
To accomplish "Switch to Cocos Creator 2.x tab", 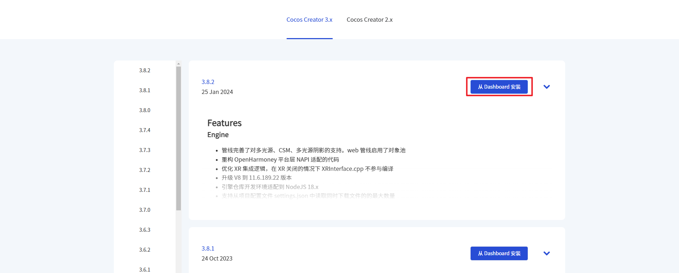I will pyautogui.click(x=370, y=20).
